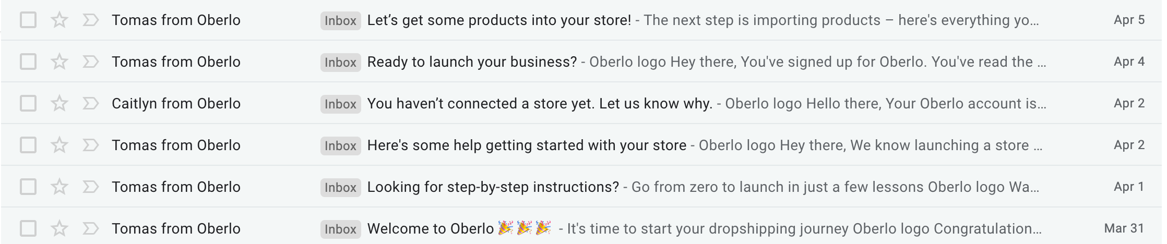Star the "Let's get some products" email

[x=59, y=20]
